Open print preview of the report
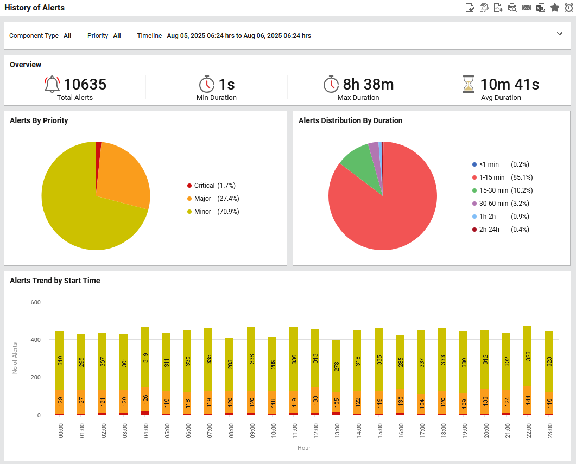This screenshot has height=464, width=576. point(512,8)
